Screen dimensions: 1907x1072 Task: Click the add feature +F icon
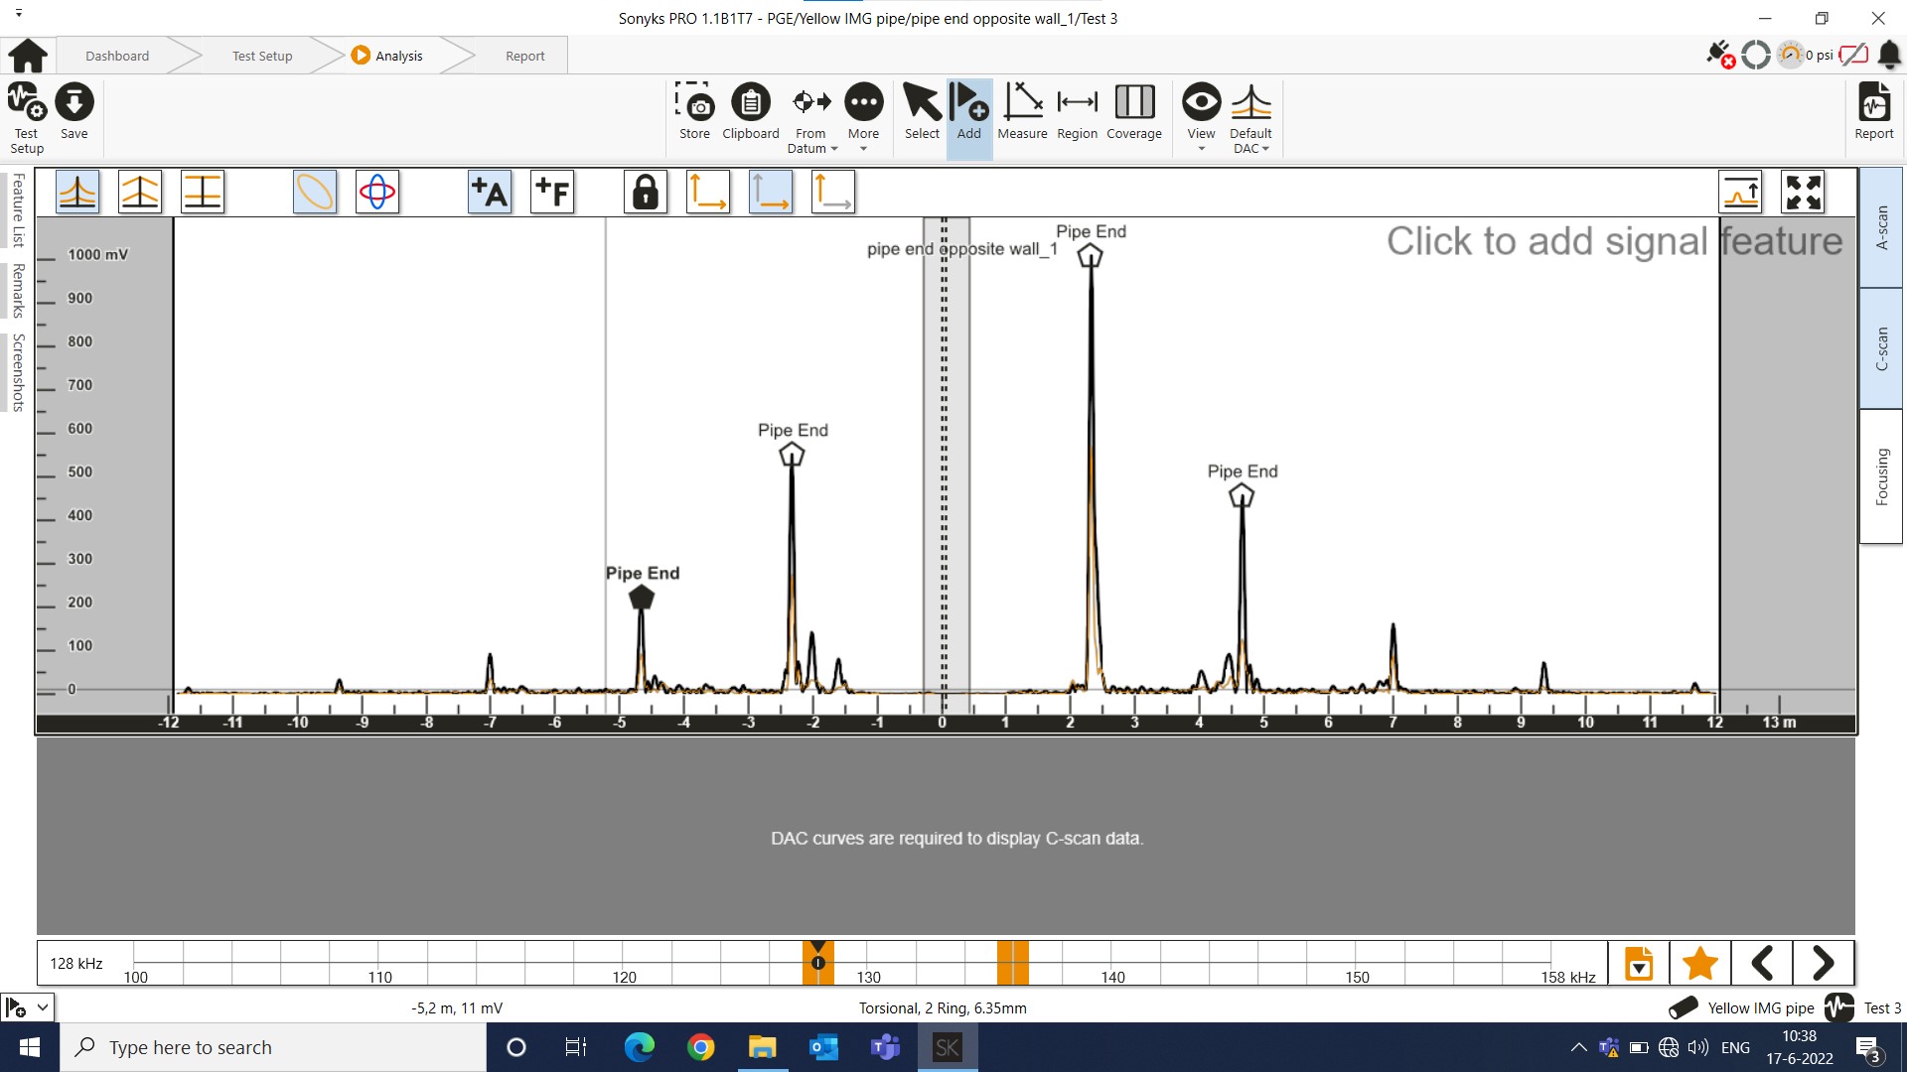click(x=552, y=192)
